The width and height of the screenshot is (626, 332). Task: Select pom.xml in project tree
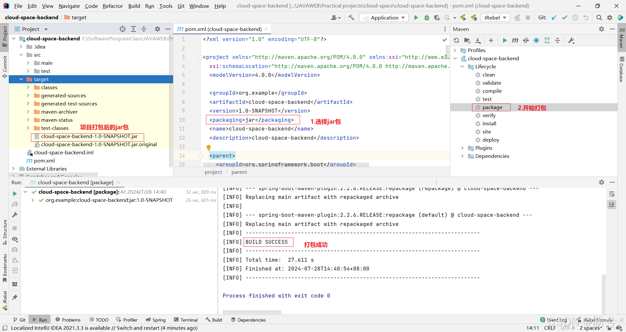(44, 160)
